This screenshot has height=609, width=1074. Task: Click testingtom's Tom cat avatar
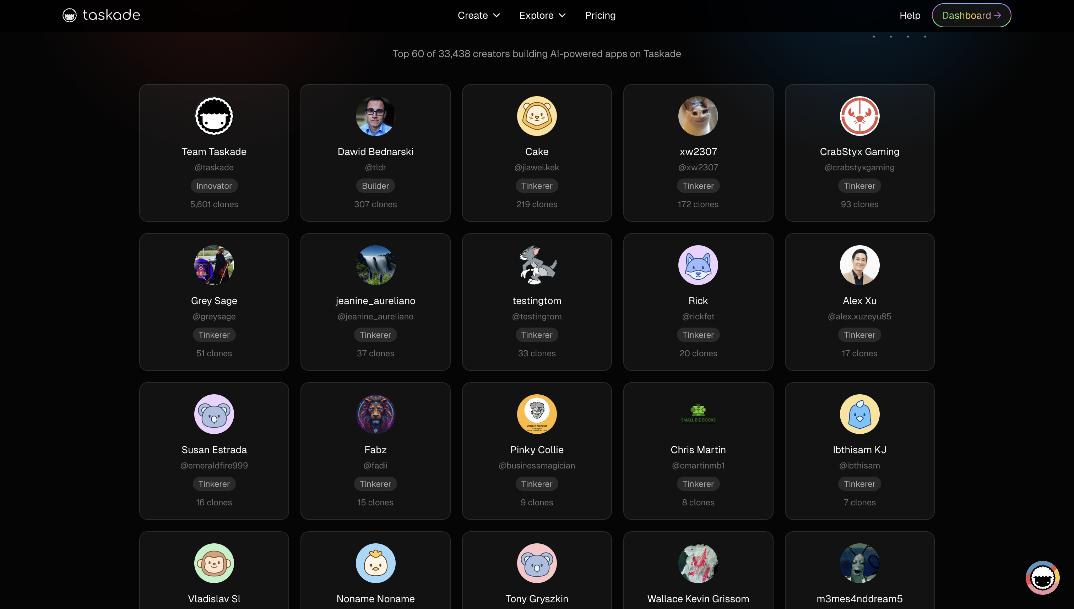click(536, 265)
